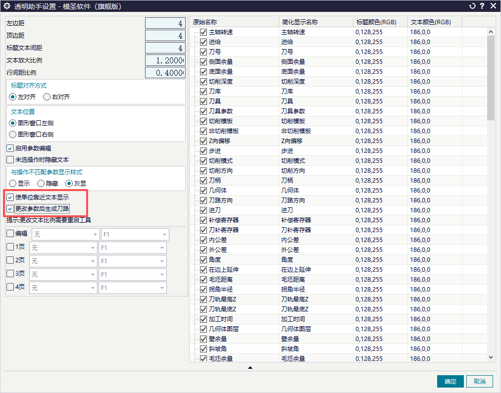
Task: Enable 未选操作时隐藏文本 checkbox
Action: click(10, 160)
